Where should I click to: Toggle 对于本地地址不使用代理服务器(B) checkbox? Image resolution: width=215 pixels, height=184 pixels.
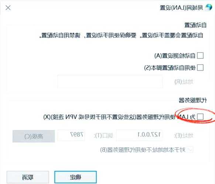190,150
